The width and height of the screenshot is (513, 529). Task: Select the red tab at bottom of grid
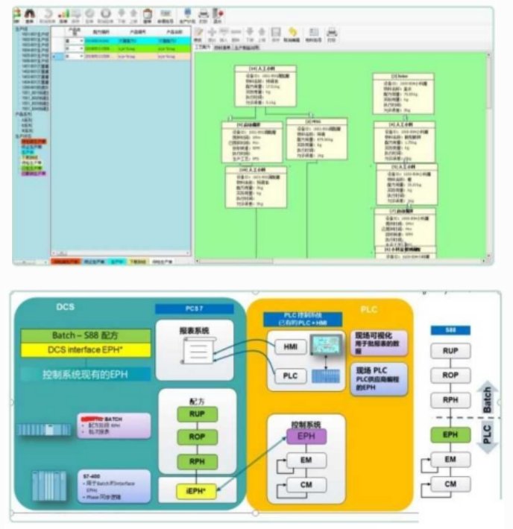[63, 262]
